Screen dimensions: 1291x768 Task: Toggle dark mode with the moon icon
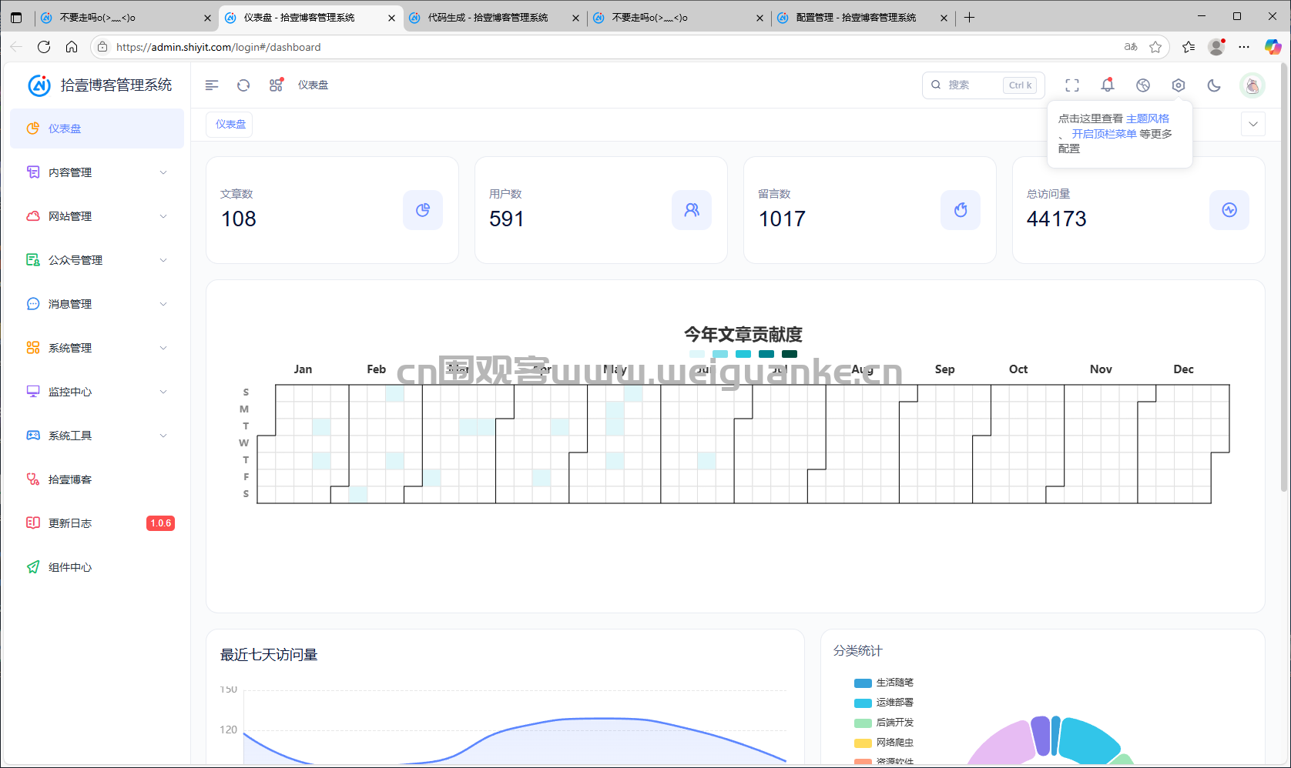point(1214,85)
